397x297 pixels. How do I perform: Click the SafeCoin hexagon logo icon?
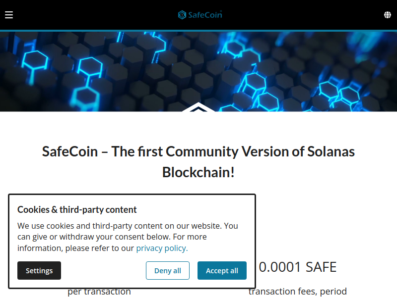coord(182,15)
